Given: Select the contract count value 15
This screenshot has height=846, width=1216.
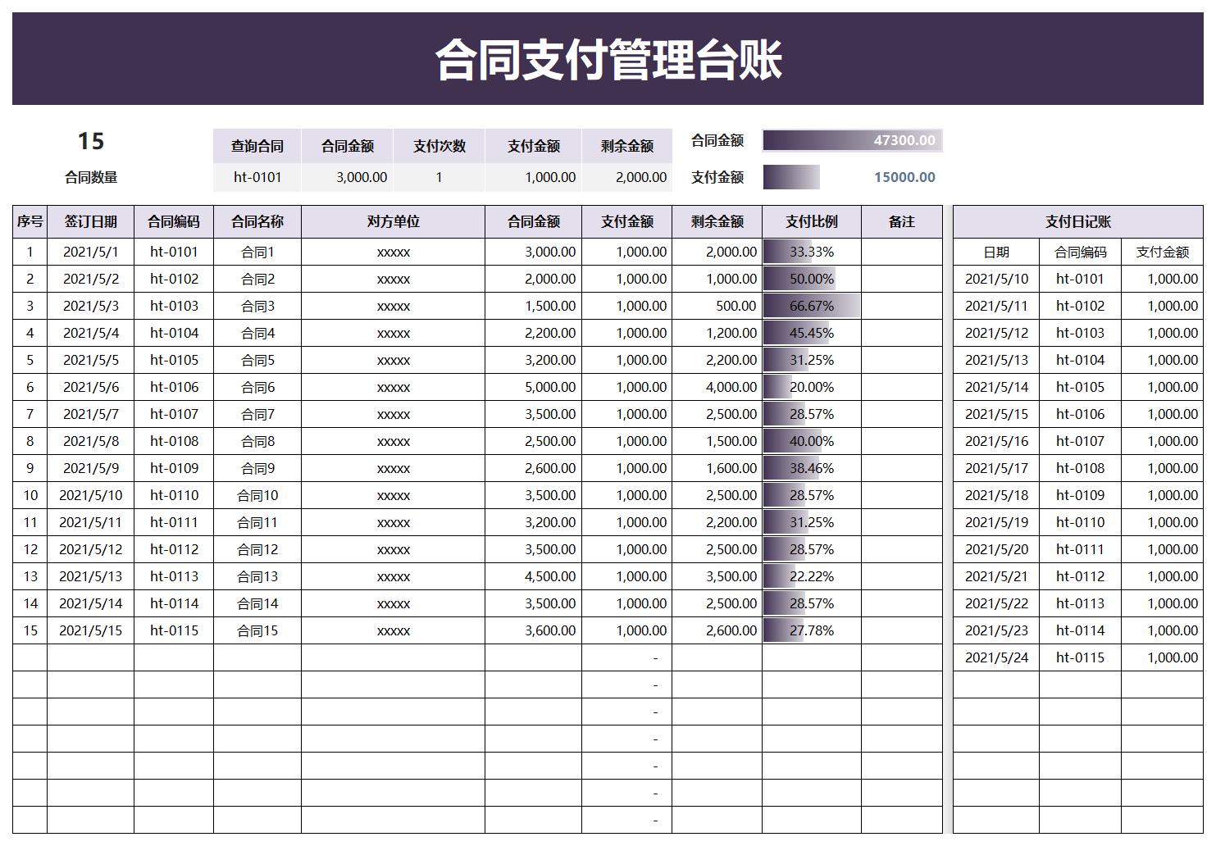Looking at the screenshot, I should [x=91, y=141].
